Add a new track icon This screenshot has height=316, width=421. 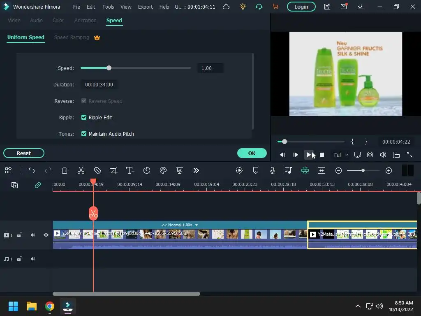click(14, 185)
